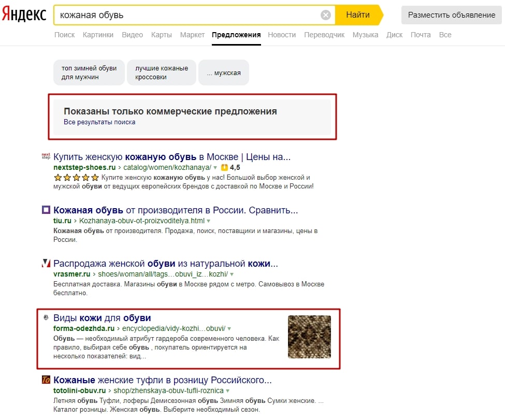Click heading Показаны только коммерческие предложения
Screen dimensions: 505x420
click(x=170, y=111)
